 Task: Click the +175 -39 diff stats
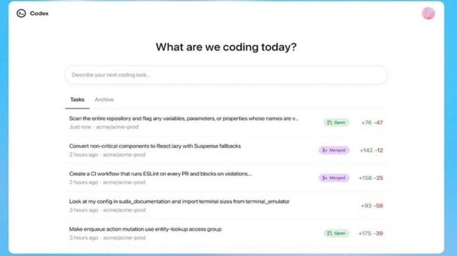372,233
